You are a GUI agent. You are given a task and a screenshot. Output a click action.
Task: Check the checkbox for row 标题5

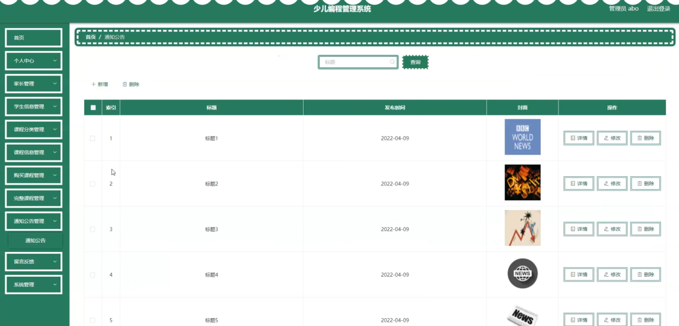[x=93, y=320]
